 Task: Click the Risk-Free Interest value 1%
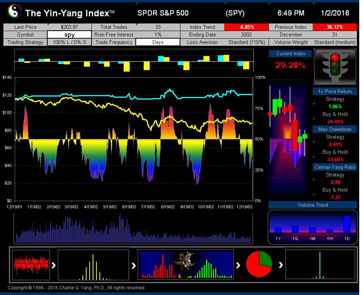click(x=158, y=34)
